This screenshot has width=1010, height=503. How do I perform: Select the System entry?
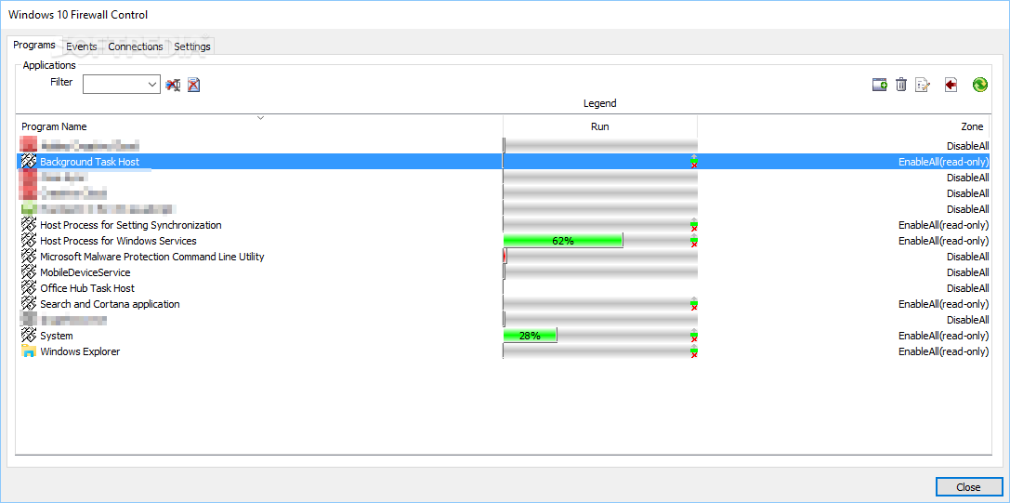57,336
